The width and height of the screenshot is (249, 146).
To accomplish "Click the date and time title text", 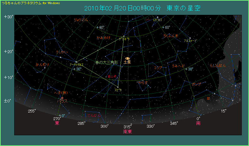I will pyautogui.click(x=142, y=8).
